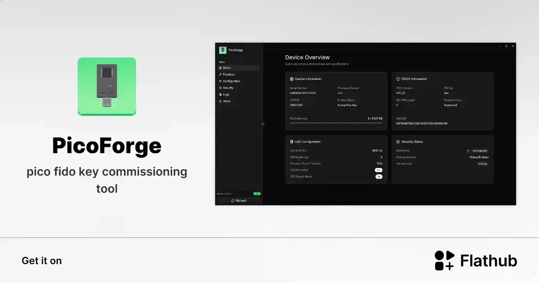Click the GPIO 25 value
This screenshot has width=539, height=283.
click(377, 151)
